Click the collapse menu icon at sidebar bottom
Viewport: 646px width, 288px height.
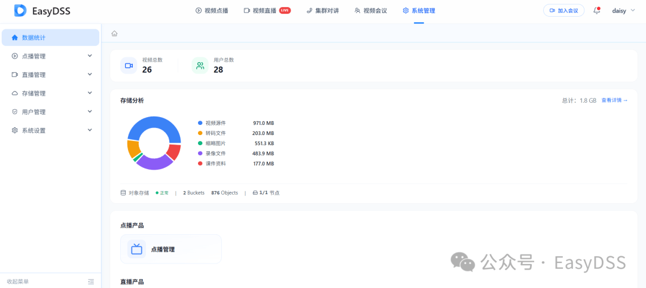point(91,282)
